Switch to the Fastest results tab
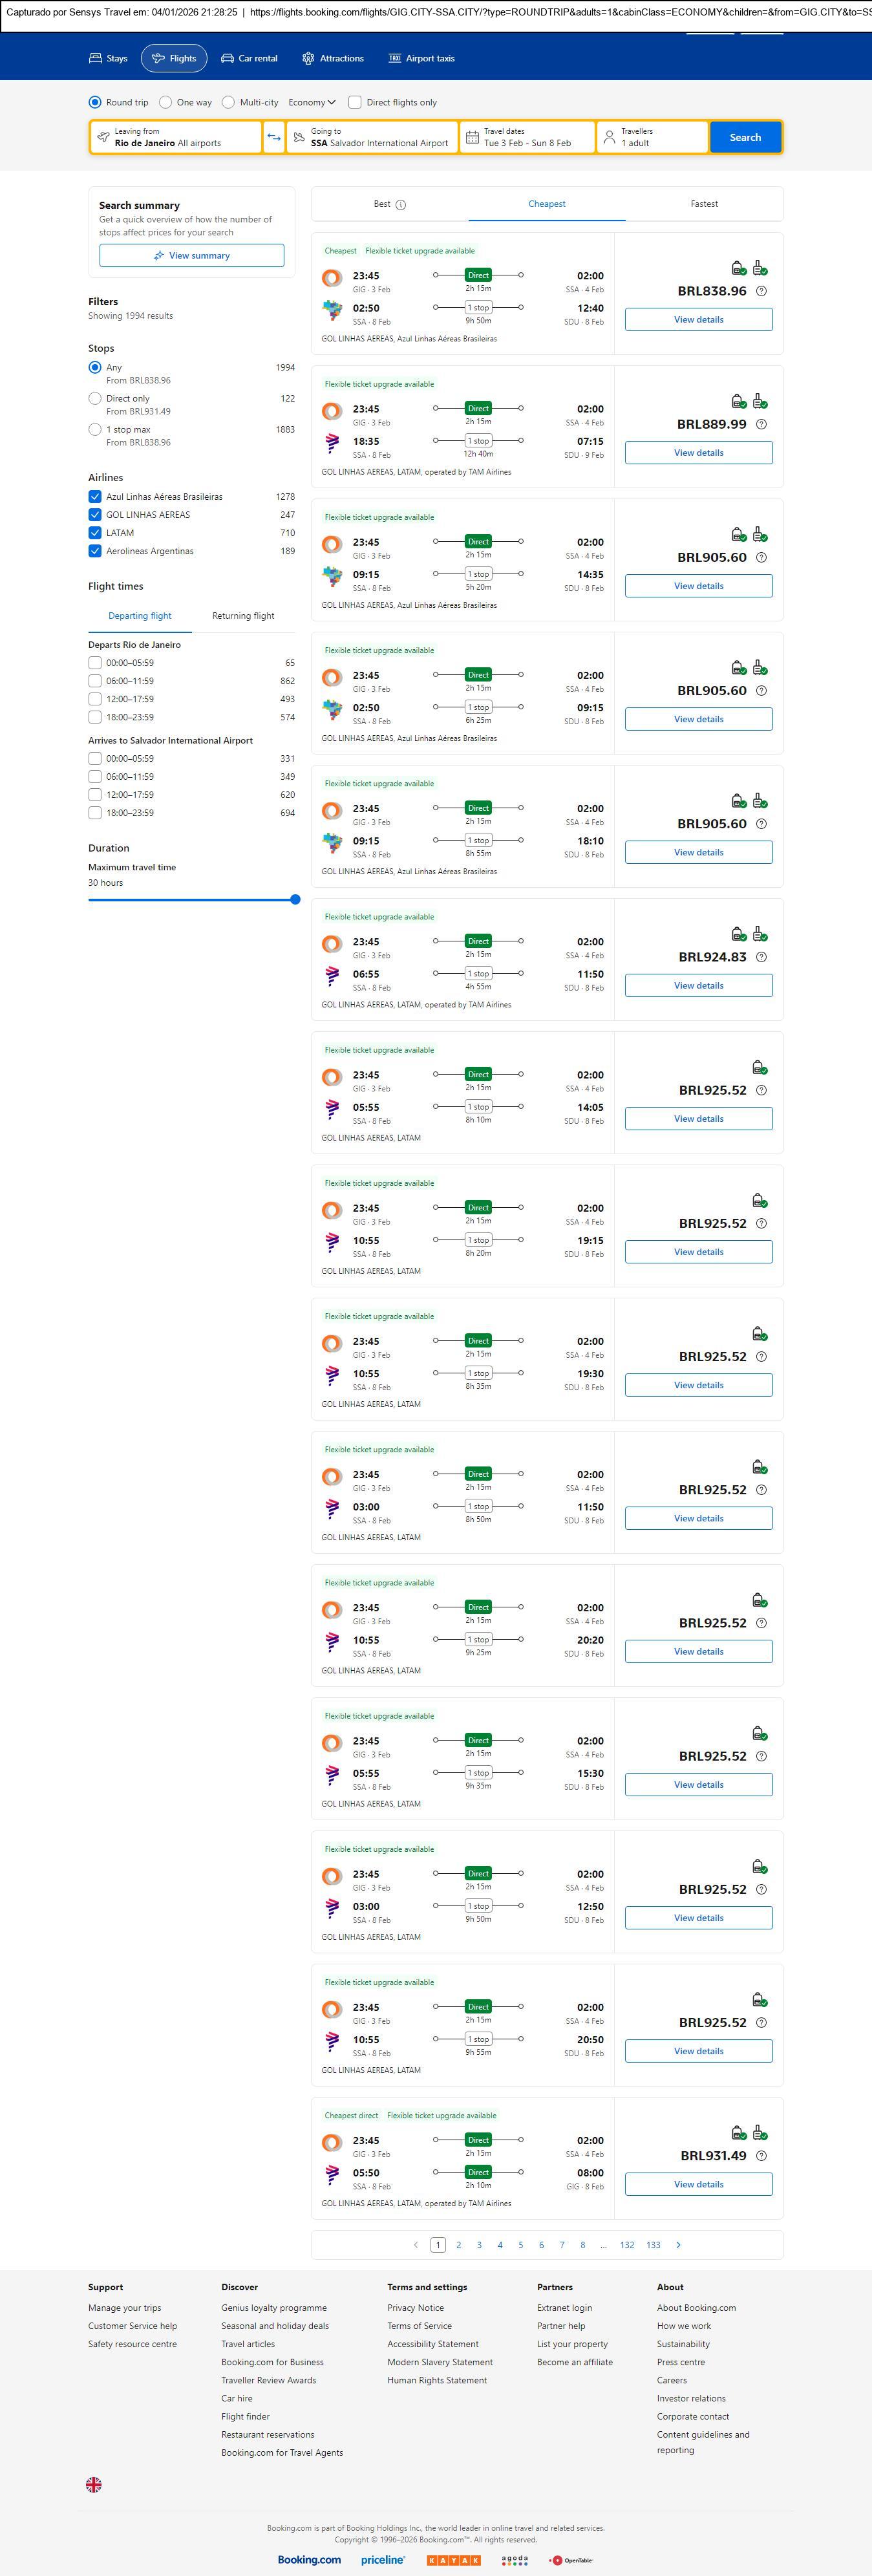This screenshot has height=2576, width=872. 704,204
